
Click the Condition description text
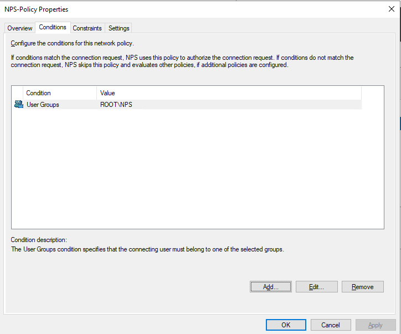tap(147, 250)
